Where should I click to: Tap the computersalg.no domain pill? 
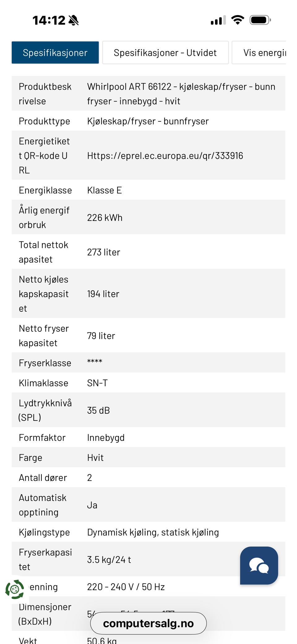tap(148, 623)
